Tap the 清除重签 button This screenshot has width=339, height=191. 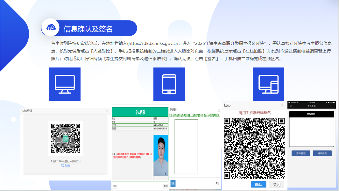pyautogui.click(x=301, y=153)
